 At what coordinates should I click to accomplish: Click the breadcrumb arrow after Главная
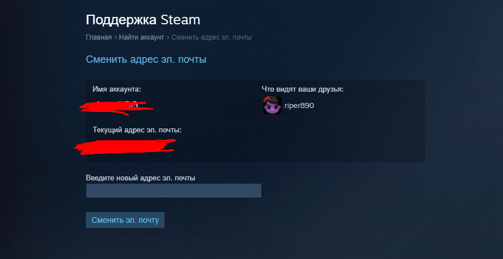[x=115, y=37]
